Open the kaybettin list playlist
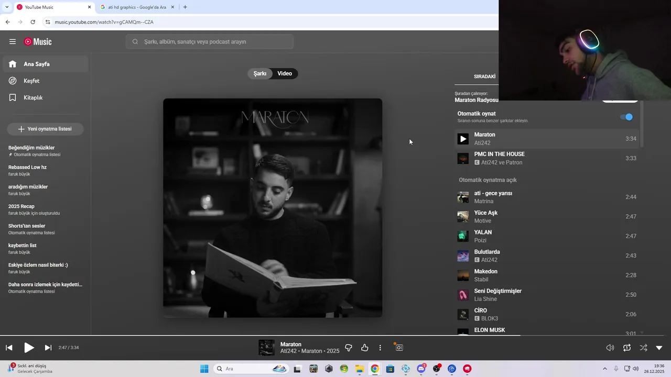The height and width of the screenshot is (377, 671). tap(46, 249)
